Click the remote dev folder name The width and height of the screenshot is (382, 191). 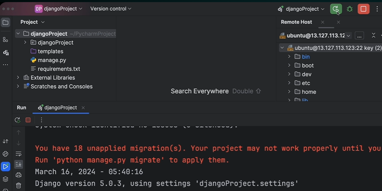pos(306,74)
